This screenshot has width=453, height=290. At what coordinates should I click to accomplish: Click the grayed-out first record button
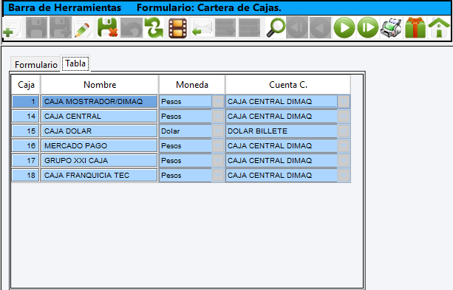297,28
